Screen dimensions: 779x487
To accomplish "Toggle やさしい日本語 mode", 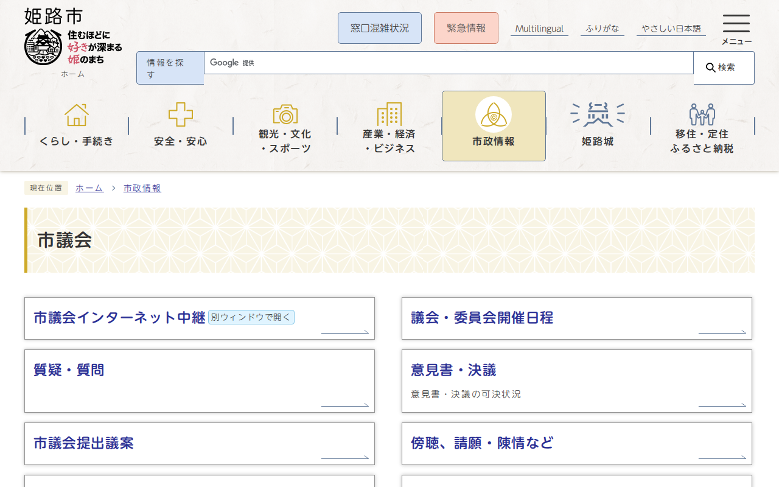I will coord(671,29).
